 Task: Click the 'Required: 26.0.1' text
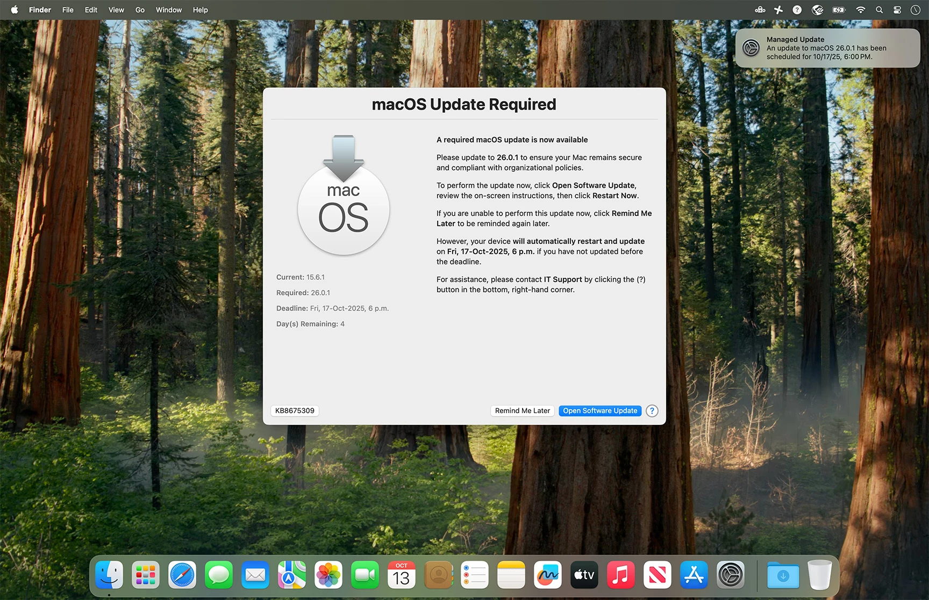coord(303,293)
